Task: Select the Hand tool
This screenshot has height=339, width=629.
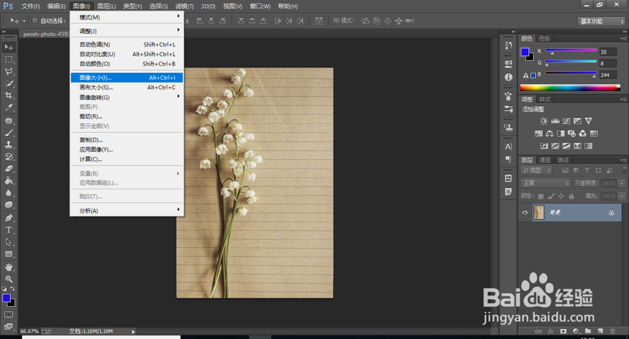Action: click(x=8, y=267)
